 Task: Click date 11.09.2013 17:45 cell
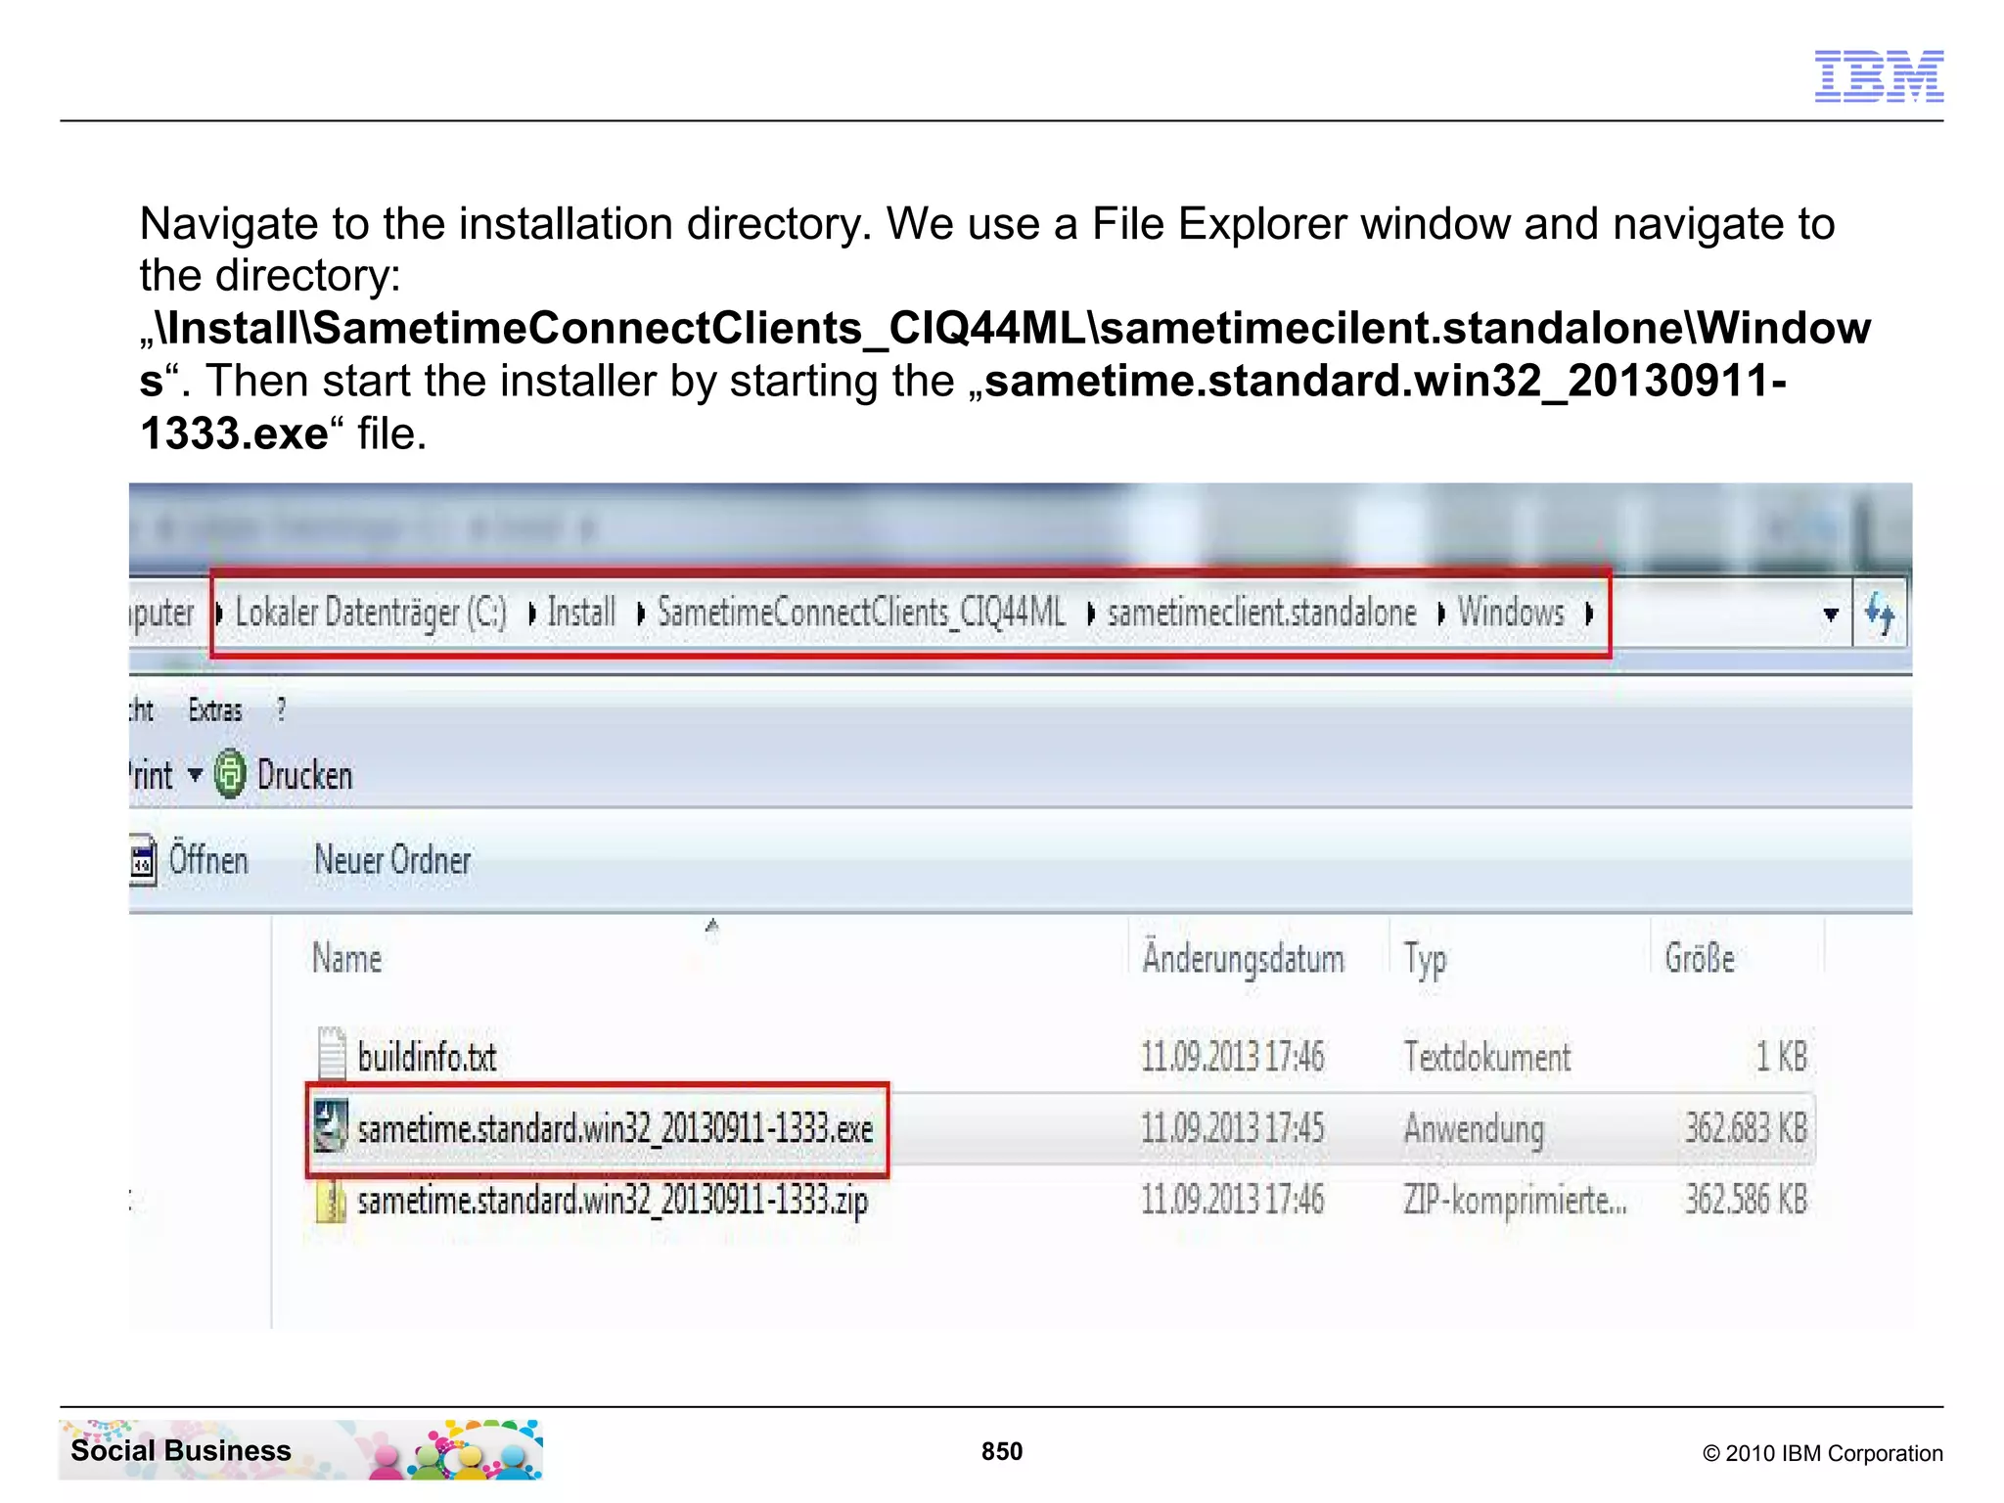[x=1232, y=1128]
